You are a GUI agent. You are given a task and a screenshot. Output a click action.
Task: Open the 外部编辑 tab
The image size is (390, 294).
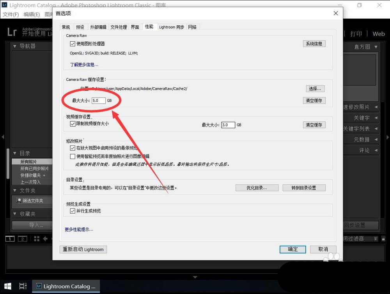click(x=98, y=27)
